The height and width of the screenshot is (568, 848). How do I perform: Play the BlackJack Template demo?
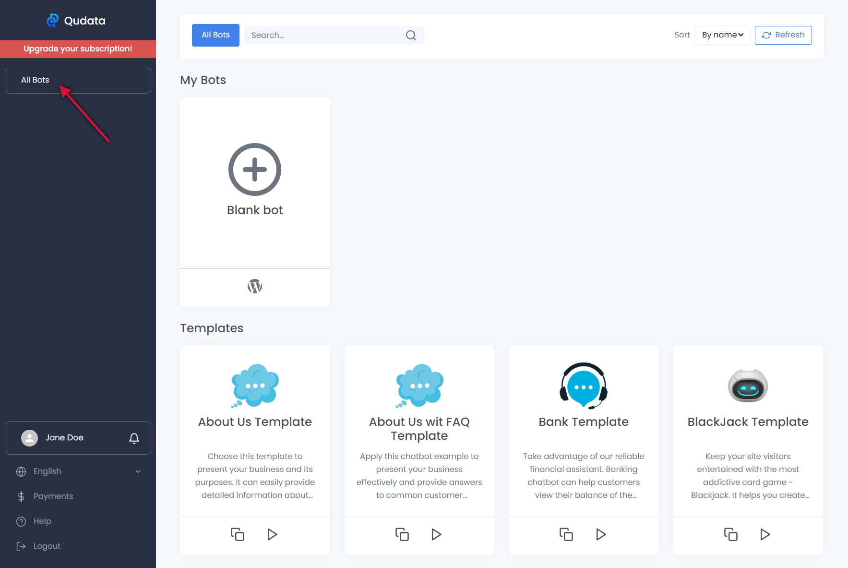tap(765, 534)
